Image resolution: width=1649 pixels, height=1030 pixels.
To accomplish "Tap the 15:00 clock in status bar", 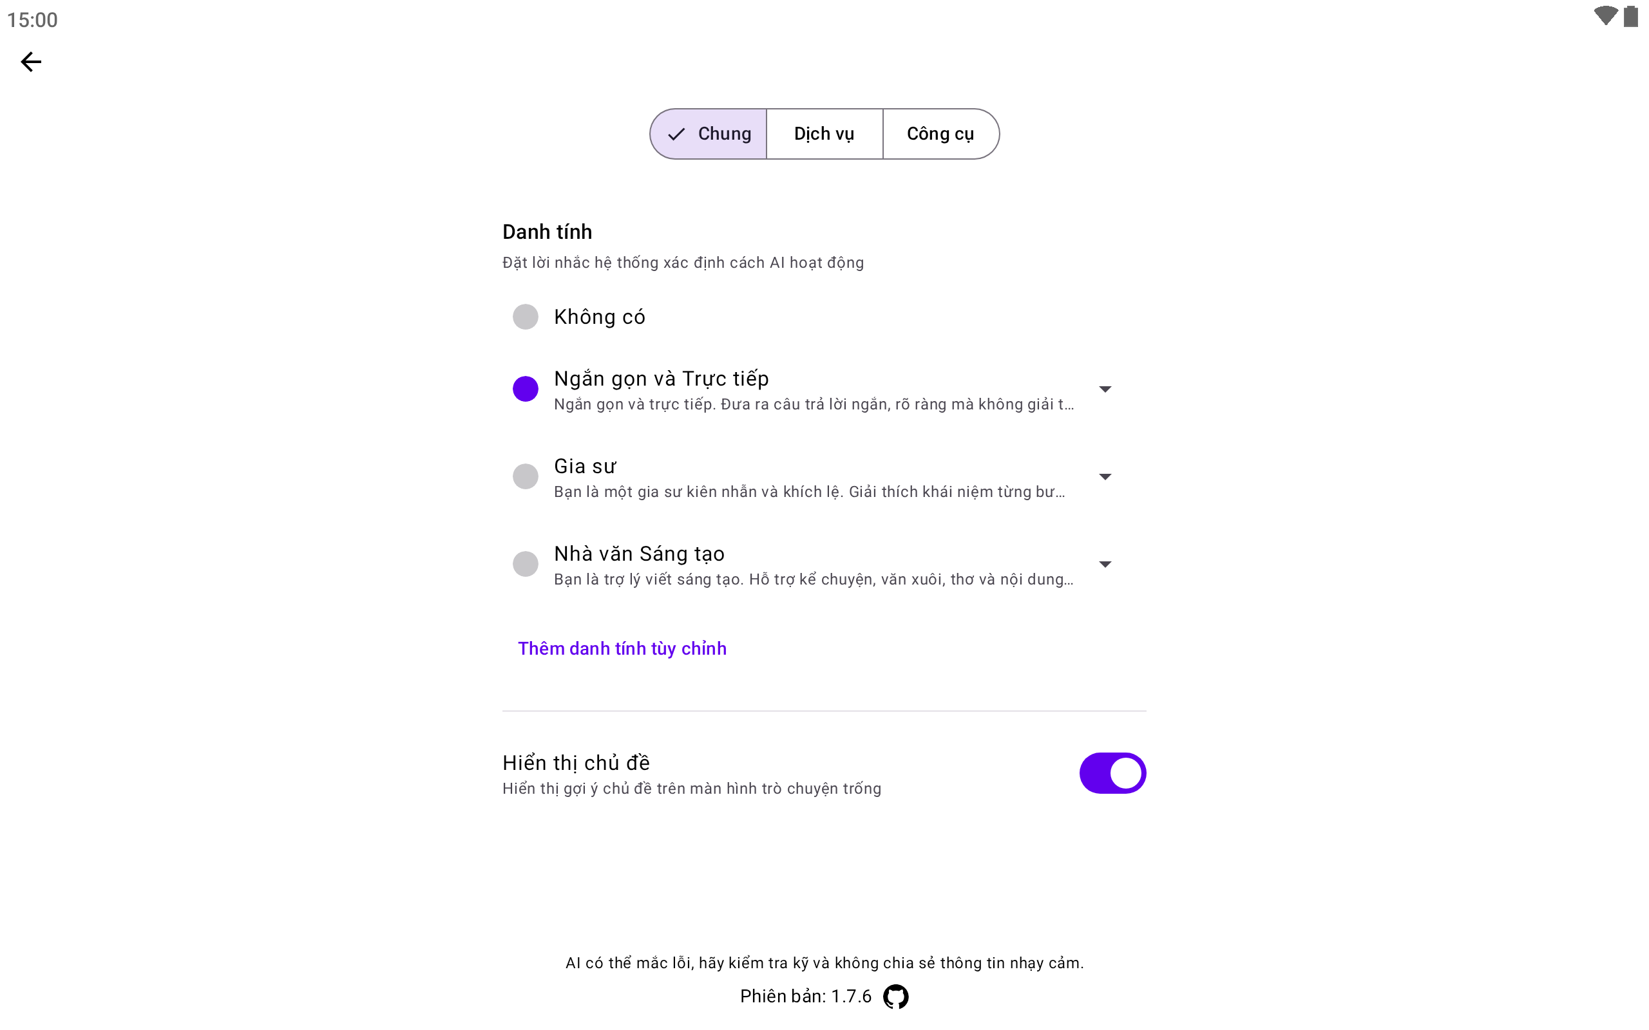I will pos(32,20).
